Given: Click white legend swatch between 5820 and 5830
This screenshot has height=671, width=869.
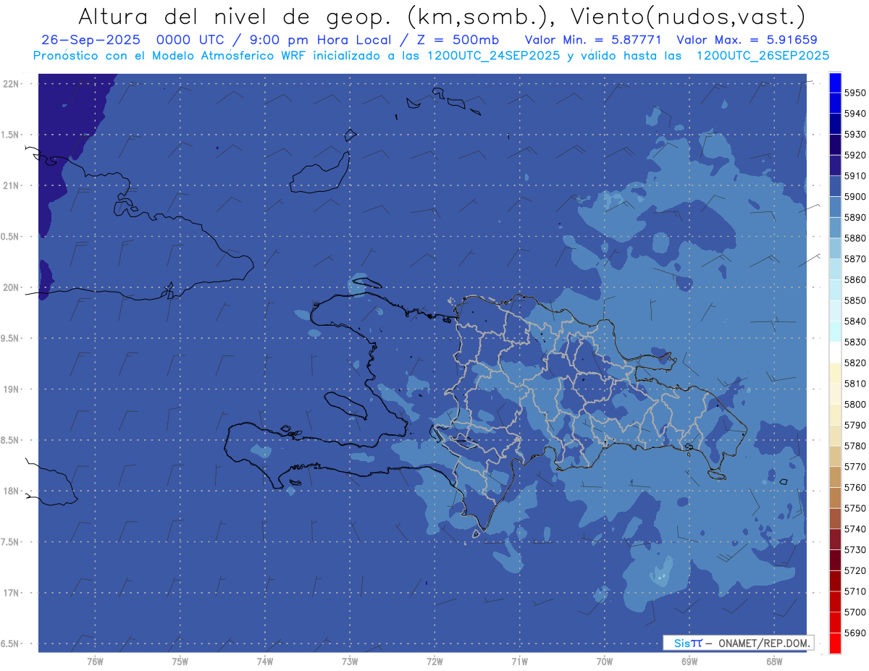Looking at the screenshot, I should pos(835,353).
